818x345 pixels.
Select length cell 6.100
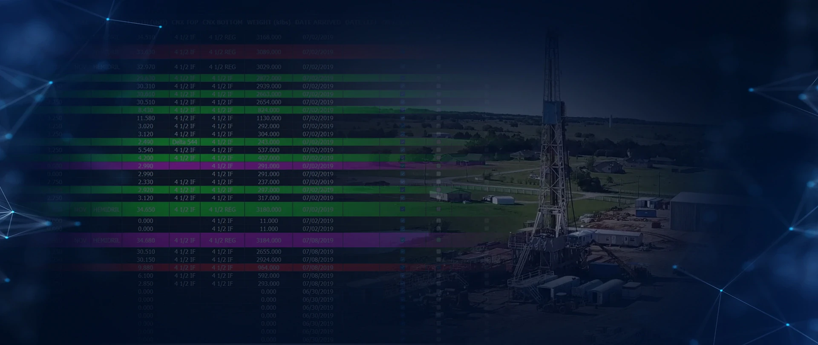point(146,276)
